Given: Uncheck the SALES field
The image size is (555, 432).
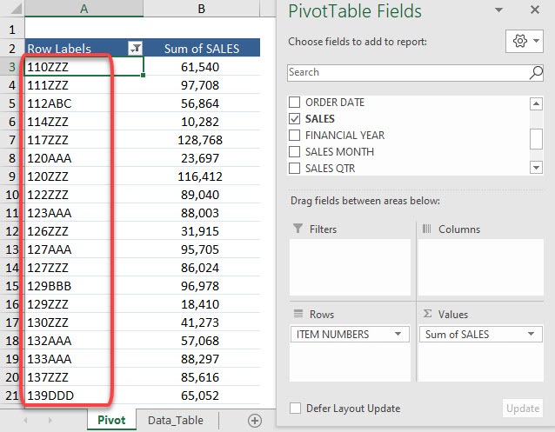Looking at the screenshot, I should pos(295,118).
